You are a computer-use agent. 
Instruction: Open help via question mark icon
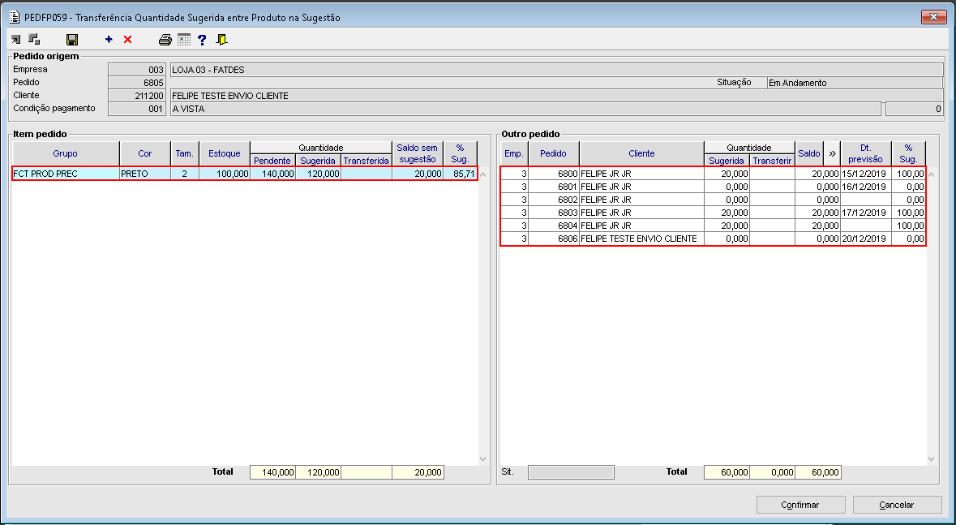[203, 40]
